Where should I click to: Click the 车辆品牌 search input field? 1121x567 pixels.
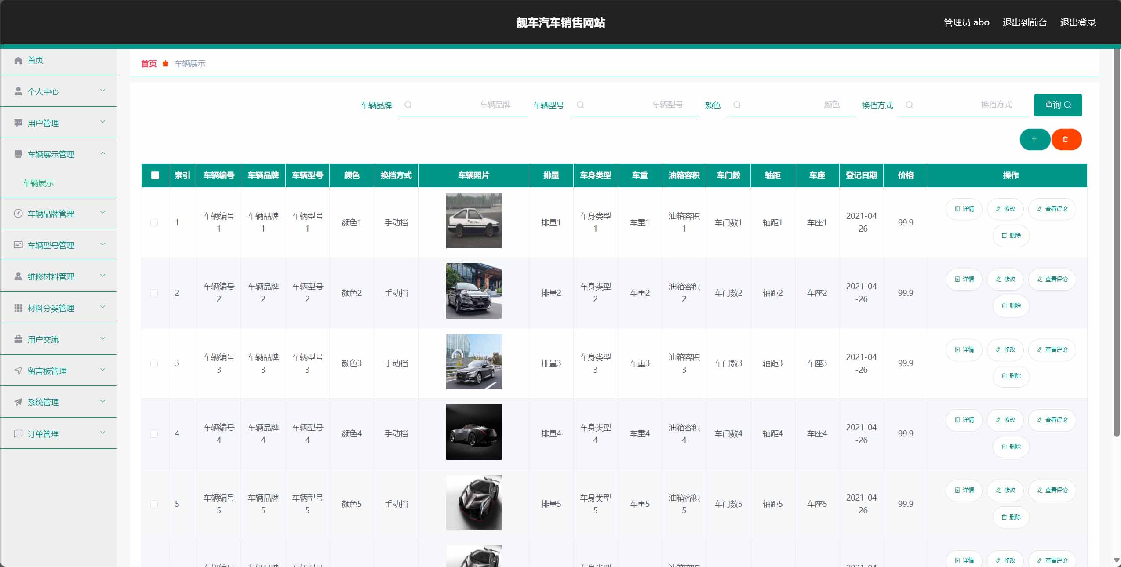(x=462, y=105)
